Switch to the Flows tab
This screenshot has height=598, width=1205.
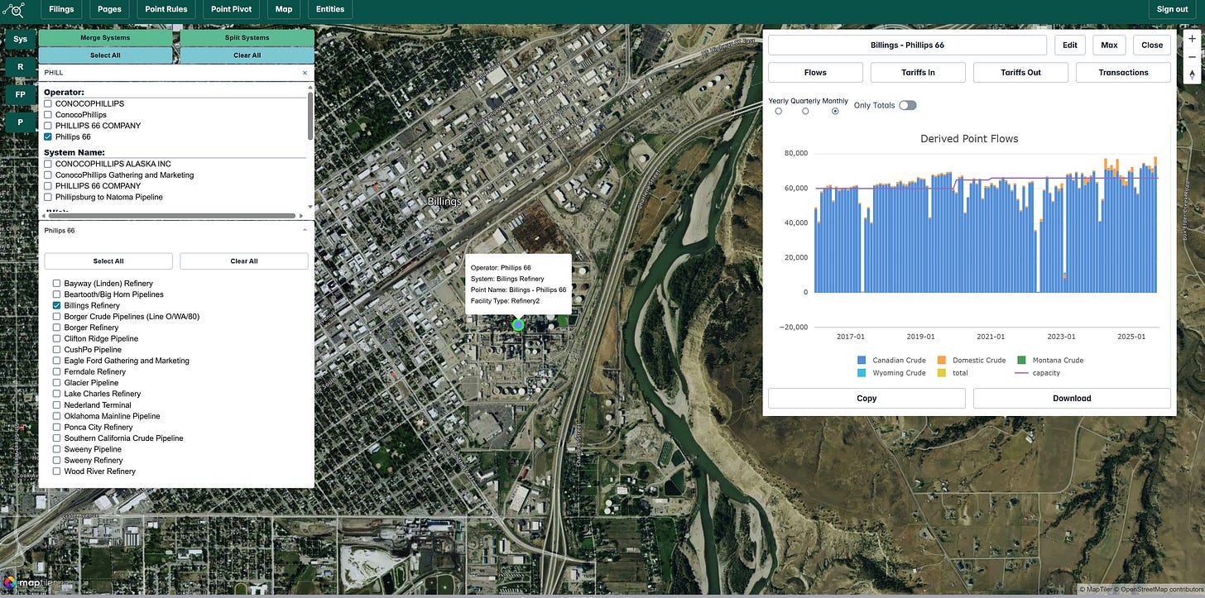[815, 73]
